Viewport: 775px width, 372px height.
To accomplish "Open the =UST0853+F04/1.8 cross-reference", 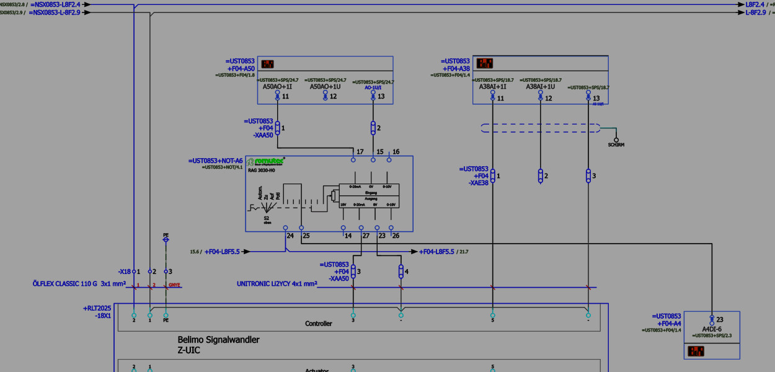I will 235,75.
